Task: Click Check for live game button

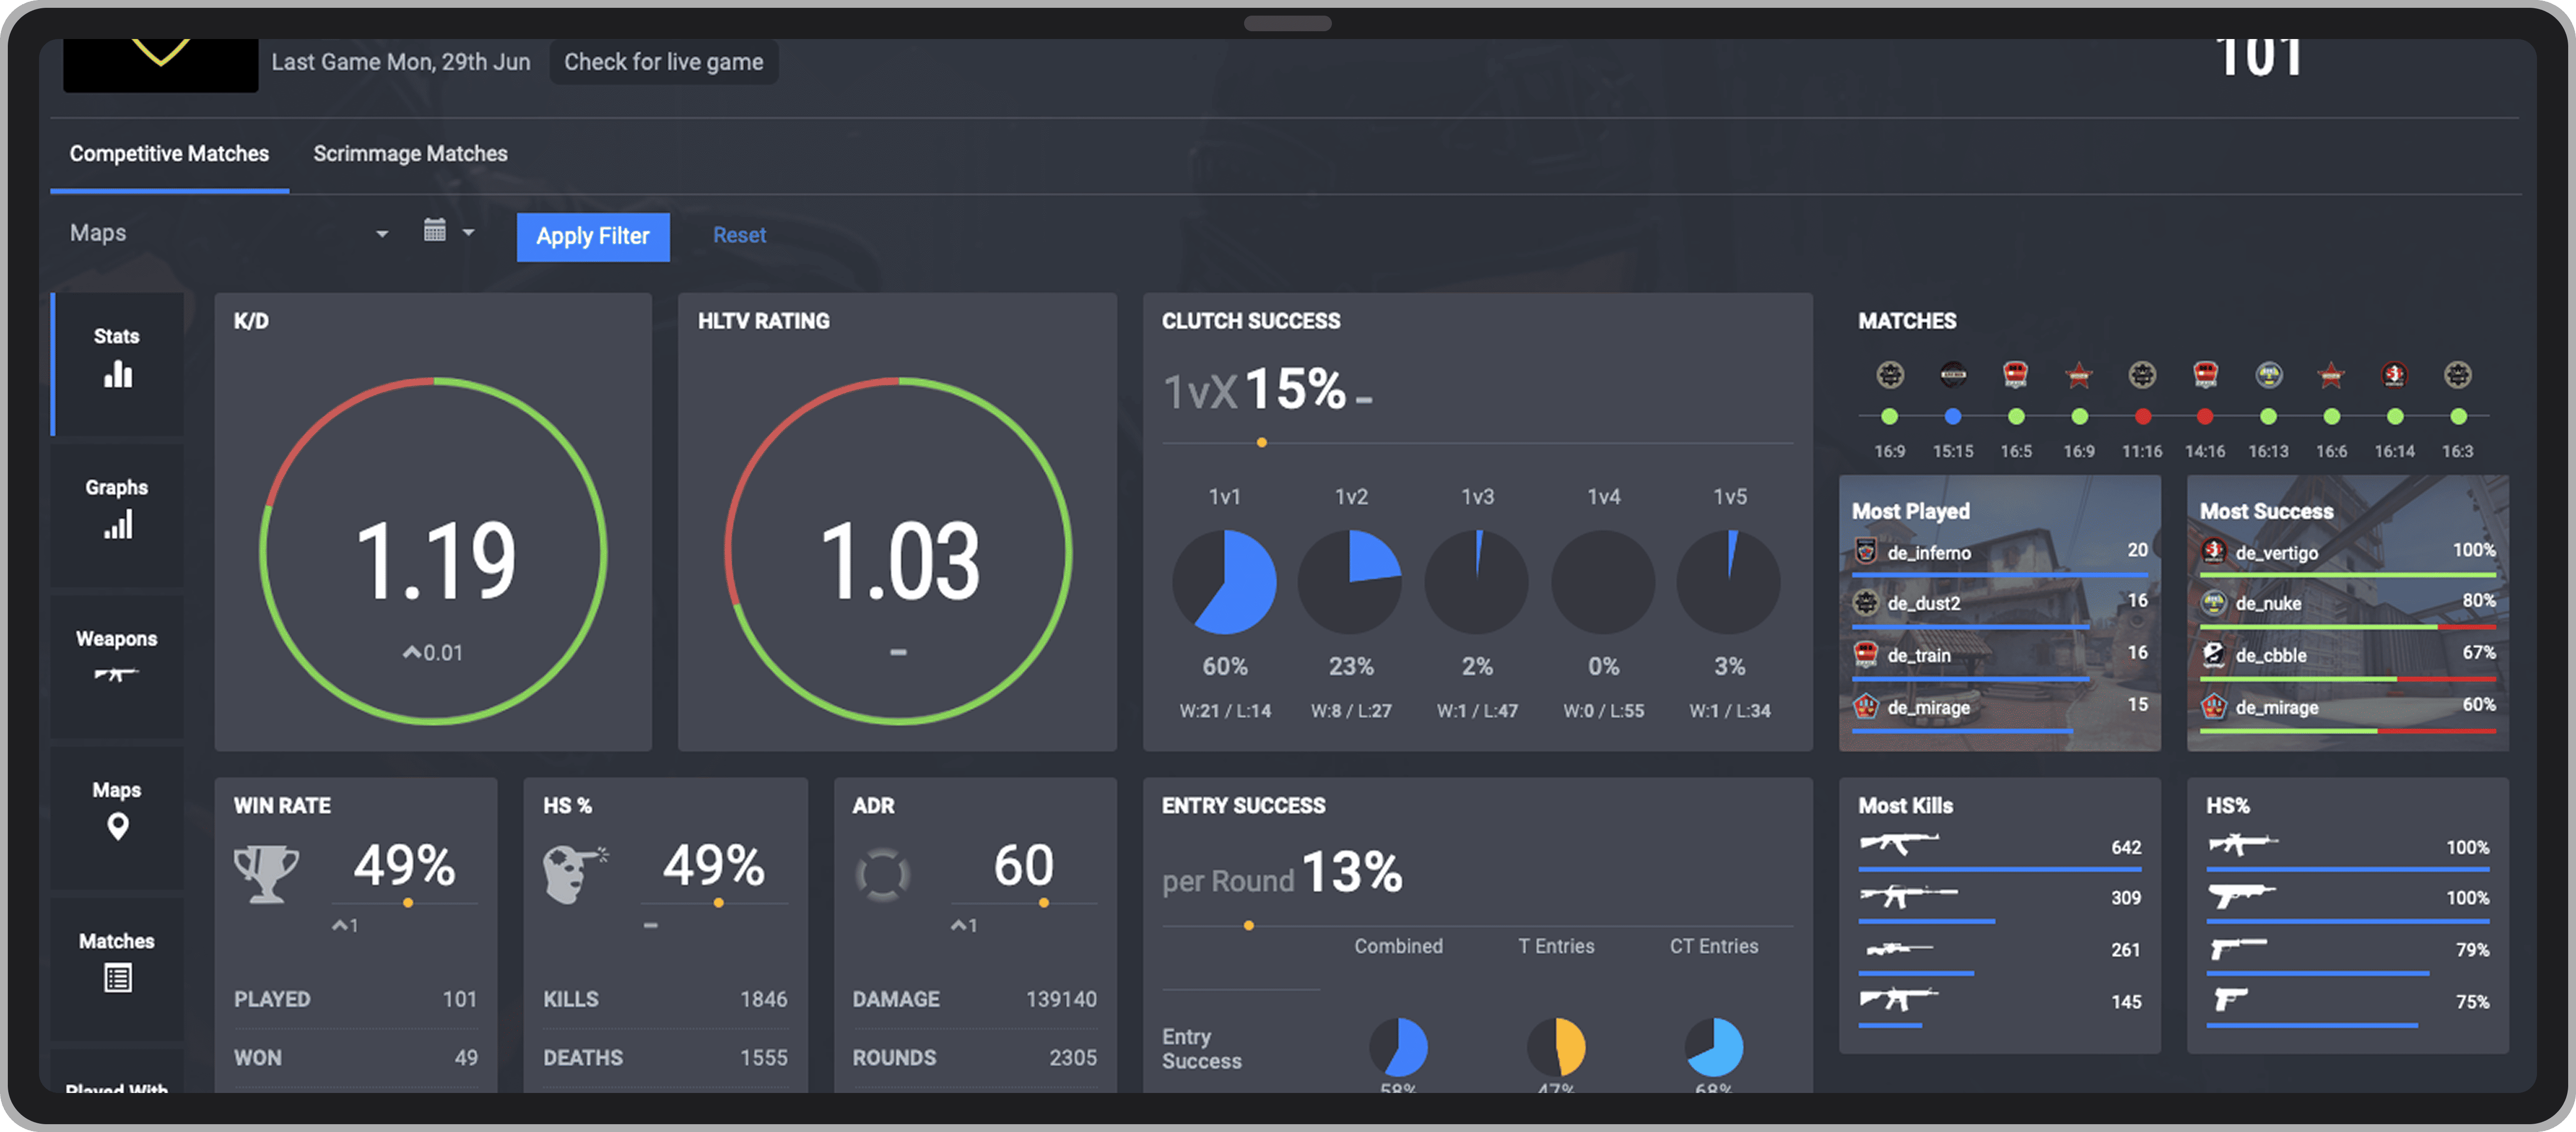Action: pos(663,62)
